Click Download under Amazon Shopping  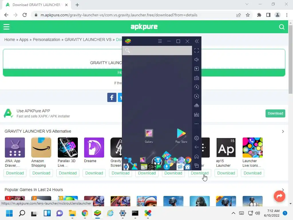click(x=41, y=173)
